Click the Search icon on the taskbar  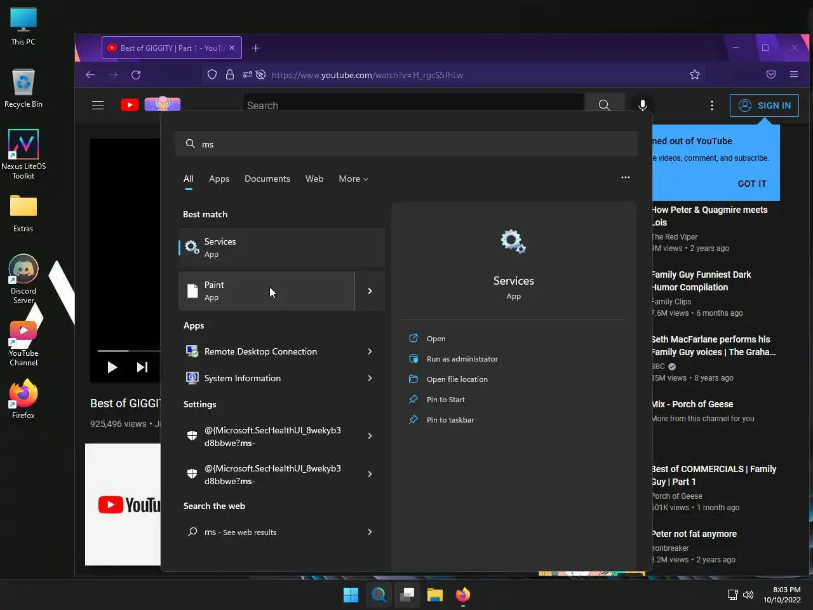[379, 595]
